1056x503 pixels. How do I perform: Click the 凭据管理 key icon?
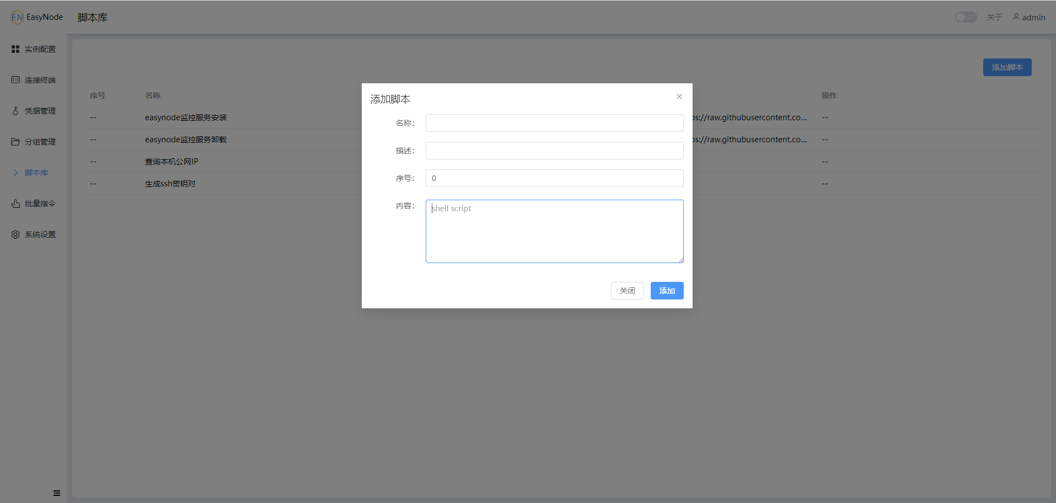point(15,111)
